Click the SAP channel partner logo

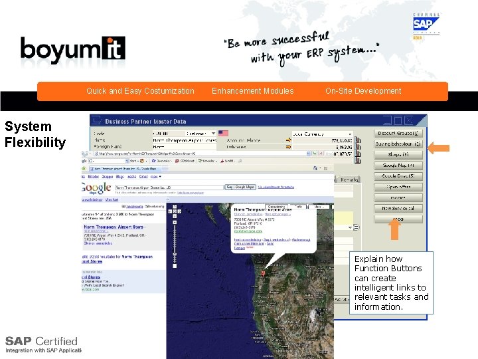point(426,26)
